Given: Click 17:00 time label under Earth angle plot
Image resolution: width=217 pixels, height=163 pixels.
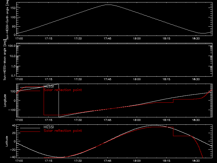Looking at the screenshot, I should 19,39.
